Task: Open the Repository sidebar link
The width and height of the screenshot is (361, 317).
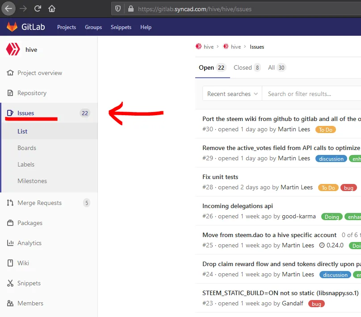Action: (32, 93)
